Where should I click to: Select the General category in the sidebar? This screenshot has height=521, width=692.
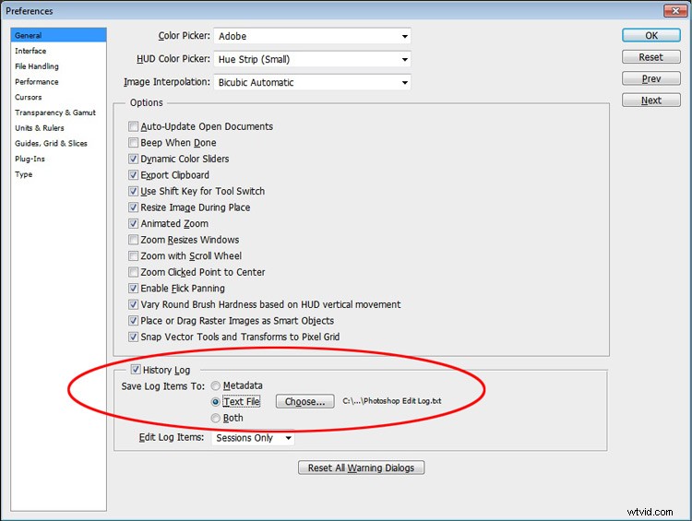click(x=58, y=35)
